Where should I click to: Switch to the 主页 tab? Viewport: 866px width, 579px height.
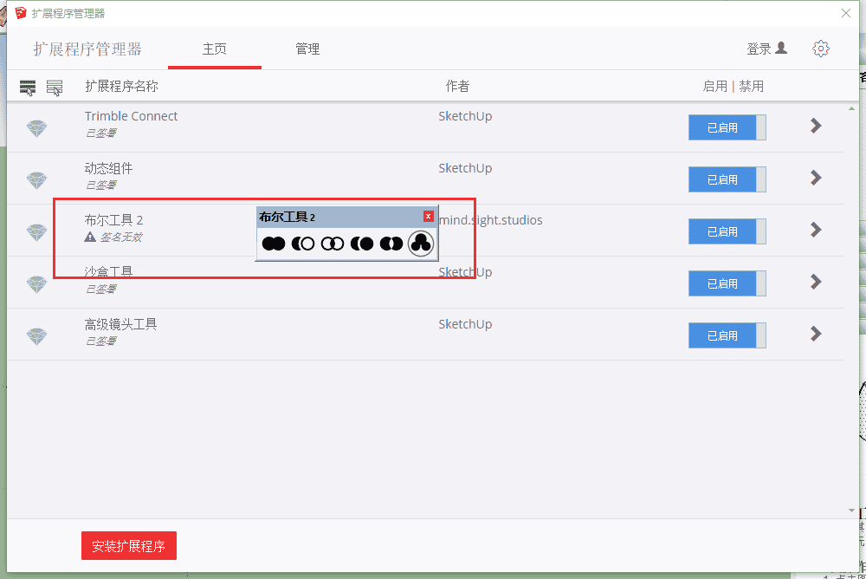click(x=214, y=49)
